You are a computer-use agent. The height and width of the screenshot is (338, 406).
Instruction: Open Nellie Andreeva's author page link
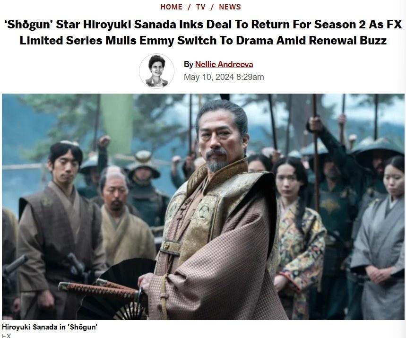tap(224, 64)
